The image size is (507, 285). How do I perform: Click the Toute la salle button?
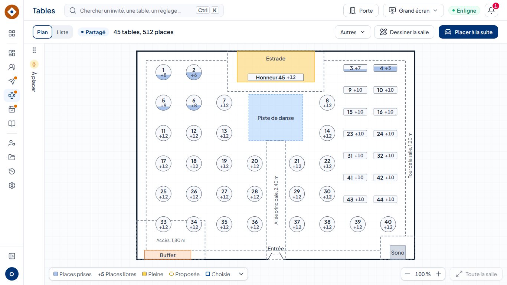pos(476,274)
